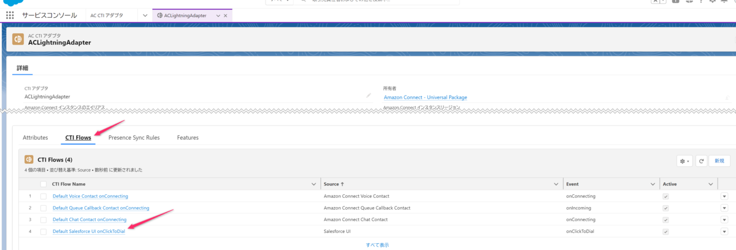Sort by the Source column header

tap(334, 184)
